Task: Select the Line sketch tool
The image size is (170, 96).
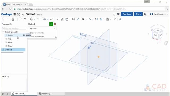Action: (x=20, y=19)
